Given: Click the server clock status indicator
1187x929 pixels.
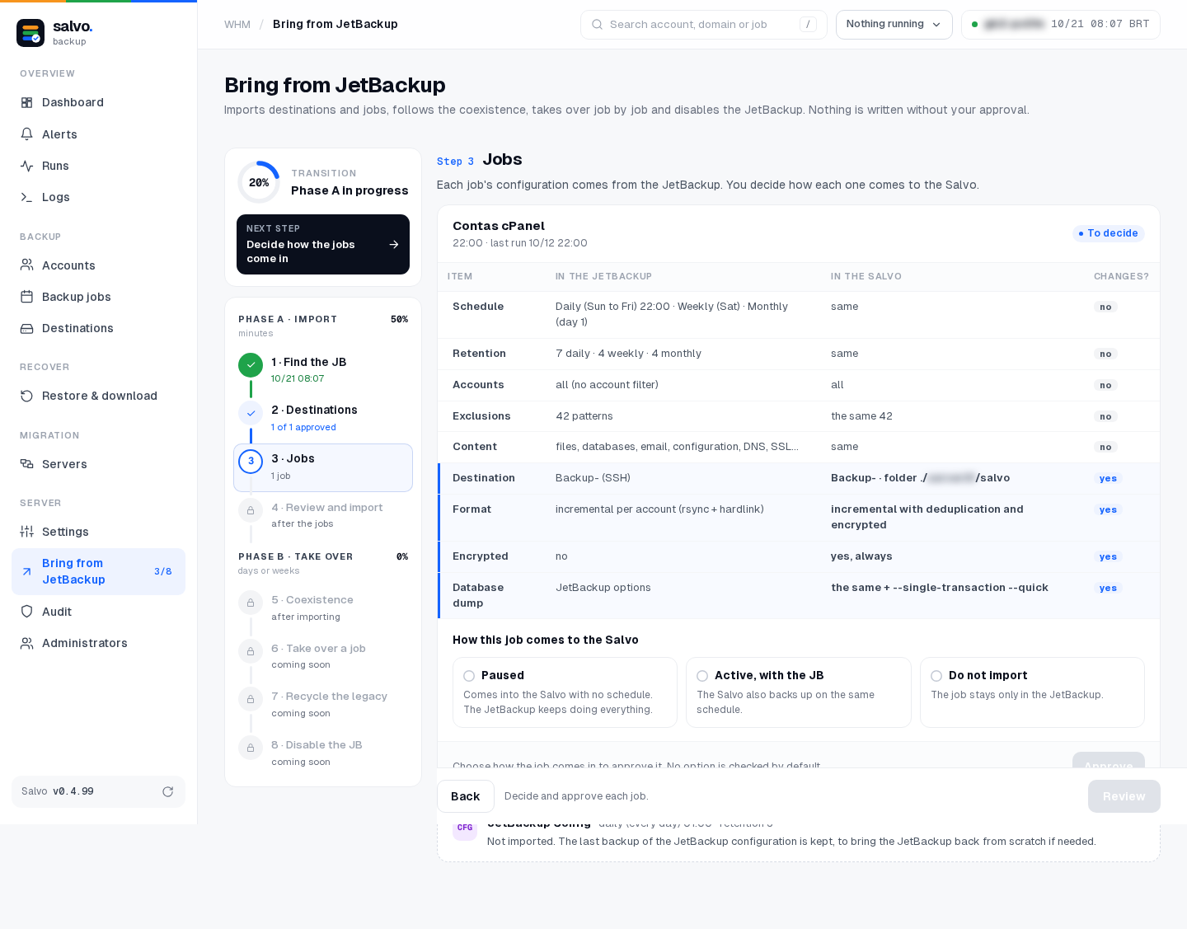Looking at the screenshot, I should pos(1061,25).
